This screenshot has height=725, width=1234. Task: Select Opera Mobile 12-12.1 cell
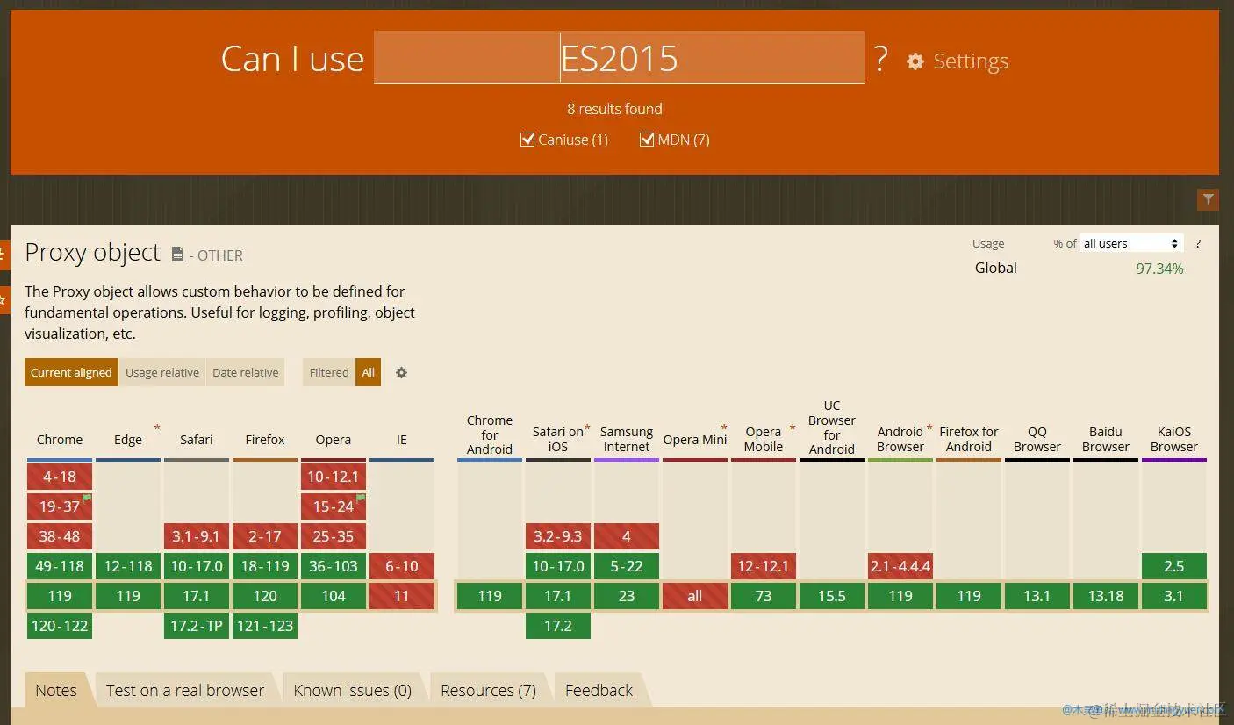click(764, 566)
